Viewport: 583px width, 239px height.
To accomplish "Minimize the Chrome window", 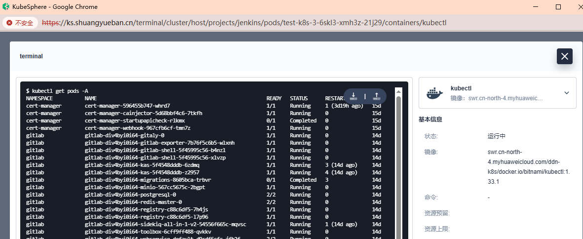I will 536,7.
